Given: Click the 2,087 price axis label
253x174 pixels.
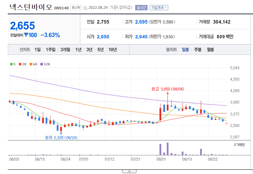Looking at the screenshot, I should point(235,137).
